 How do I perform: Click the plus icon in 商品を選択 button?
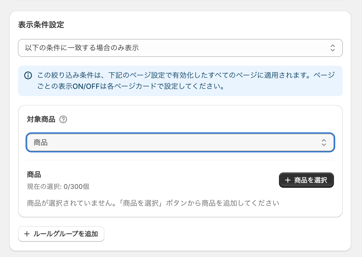tap(288, 180)
